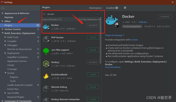Expand the Deployment node arrow

click(5, 53)
